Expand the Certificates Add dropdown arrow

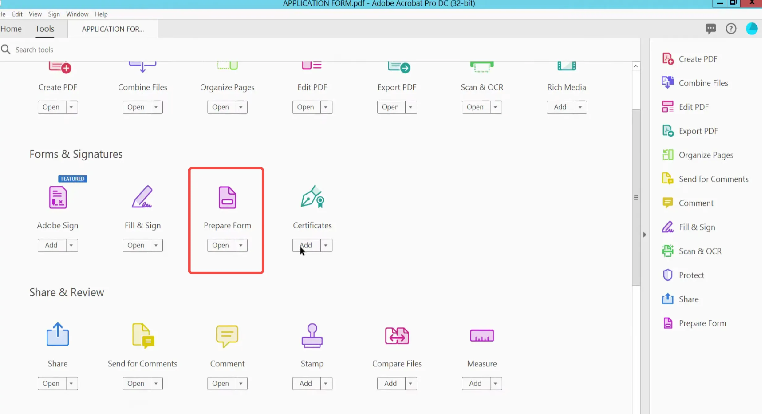click(325, 245)
